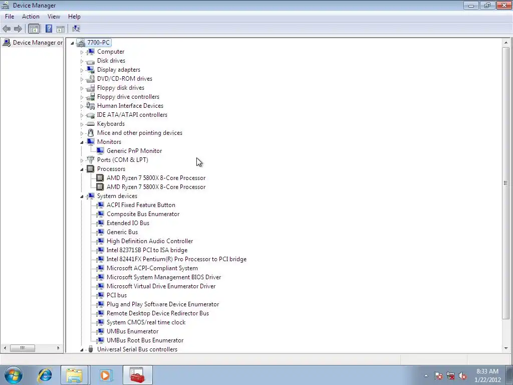Show hidden tray icons arrow
The width and height of the screenshot is (513, 385).
[x=426, y=376]
